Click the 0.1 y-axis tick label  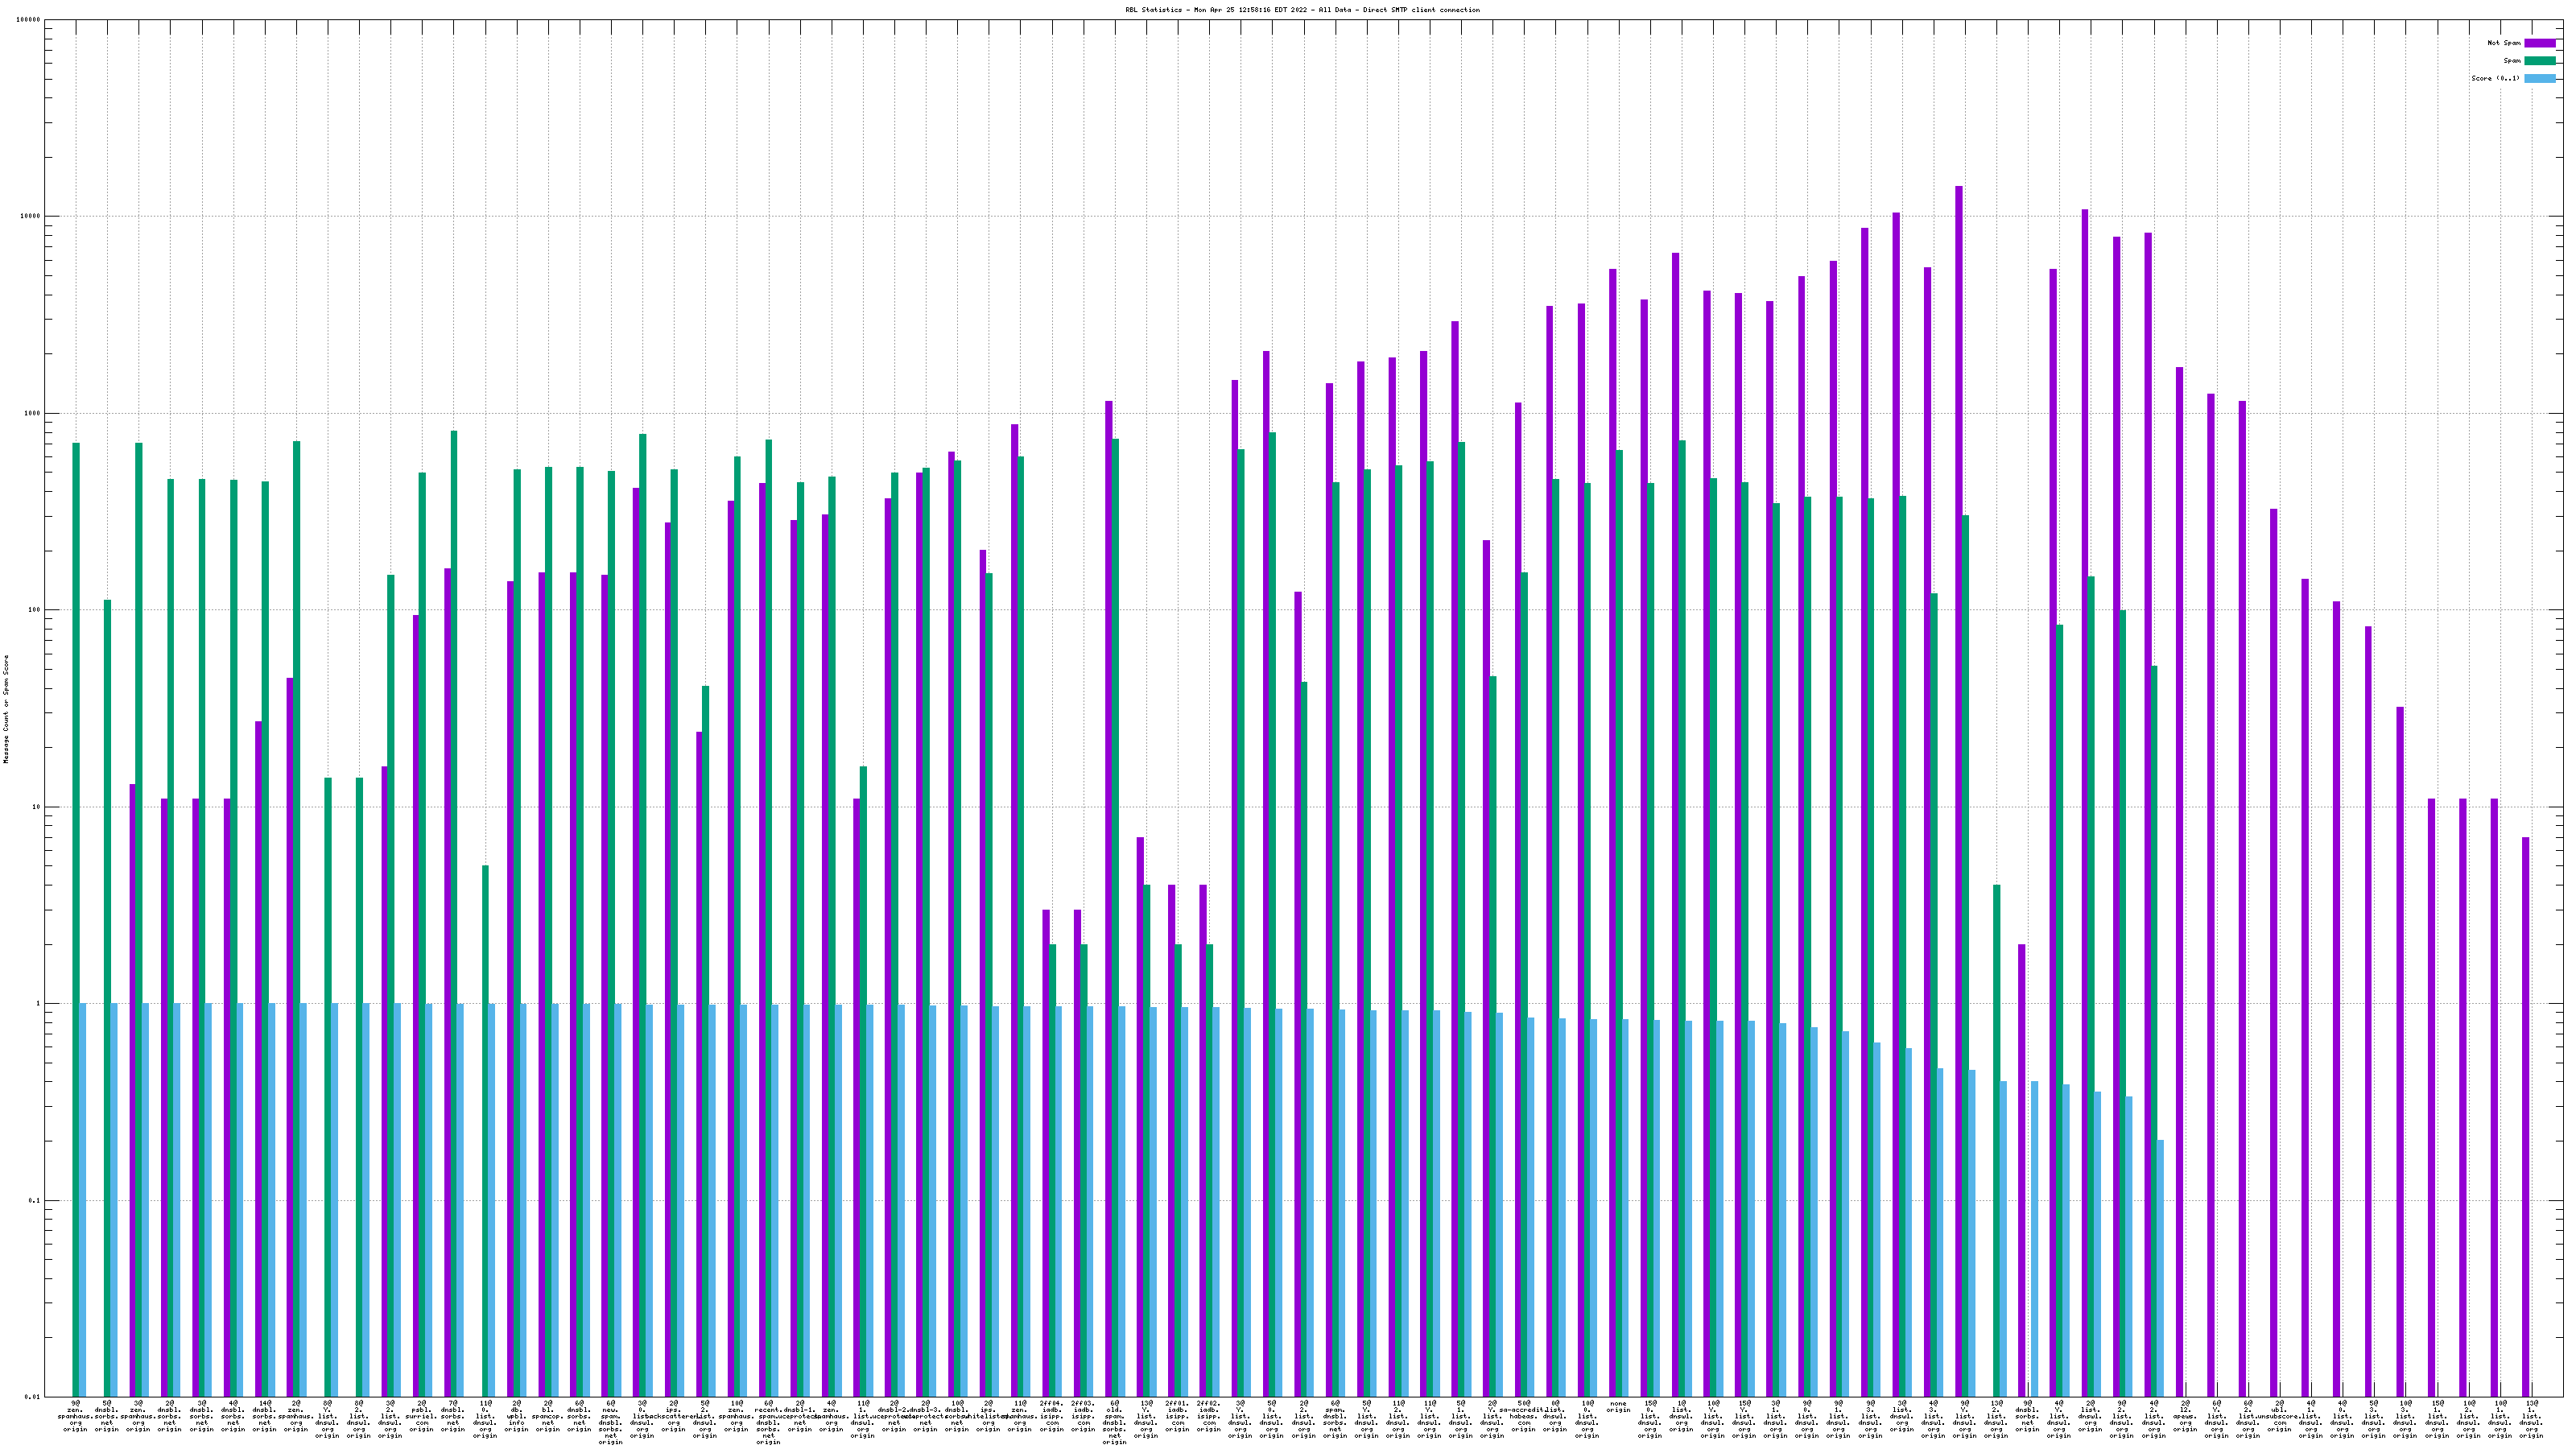35,1201
